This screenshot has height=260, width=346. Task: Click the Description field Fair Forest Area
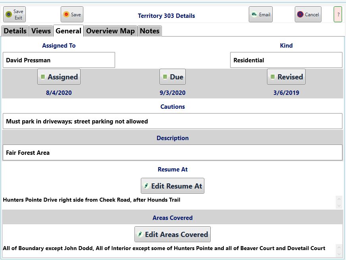coord(173,152)
